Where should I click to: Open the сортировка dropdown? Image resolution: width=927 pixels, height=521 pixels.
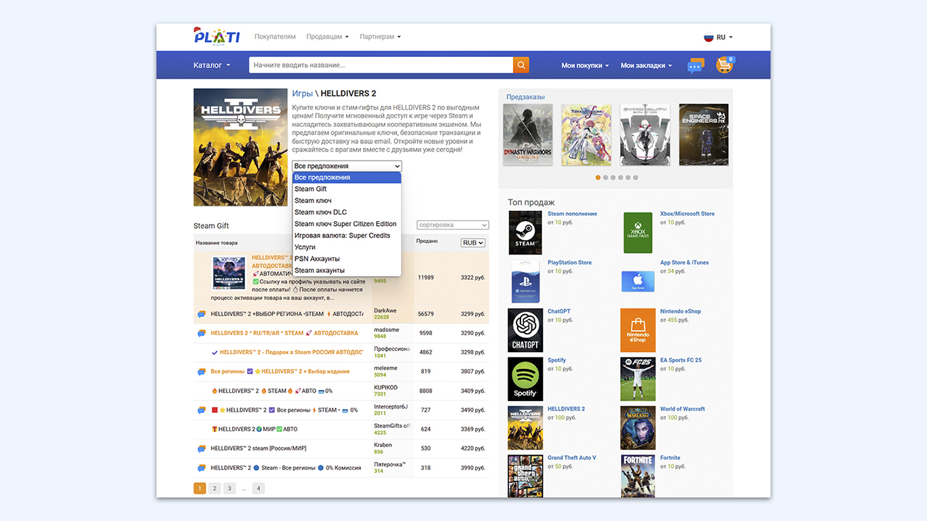coord(453,225)
